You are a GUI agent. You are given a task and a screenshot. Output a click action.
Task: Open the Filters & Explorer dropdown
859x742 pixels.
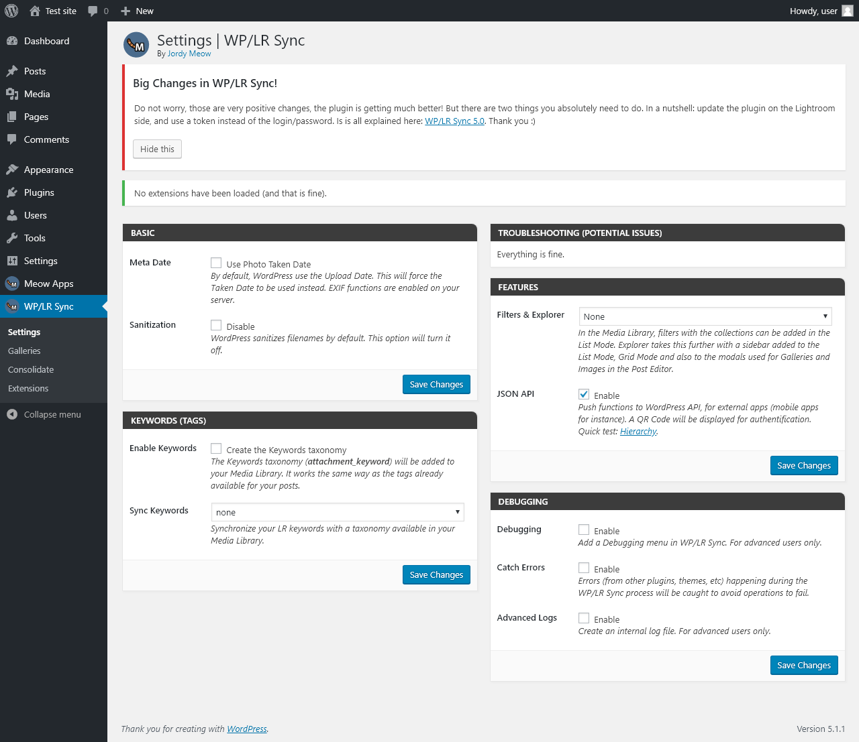click(x=705, y=316)
